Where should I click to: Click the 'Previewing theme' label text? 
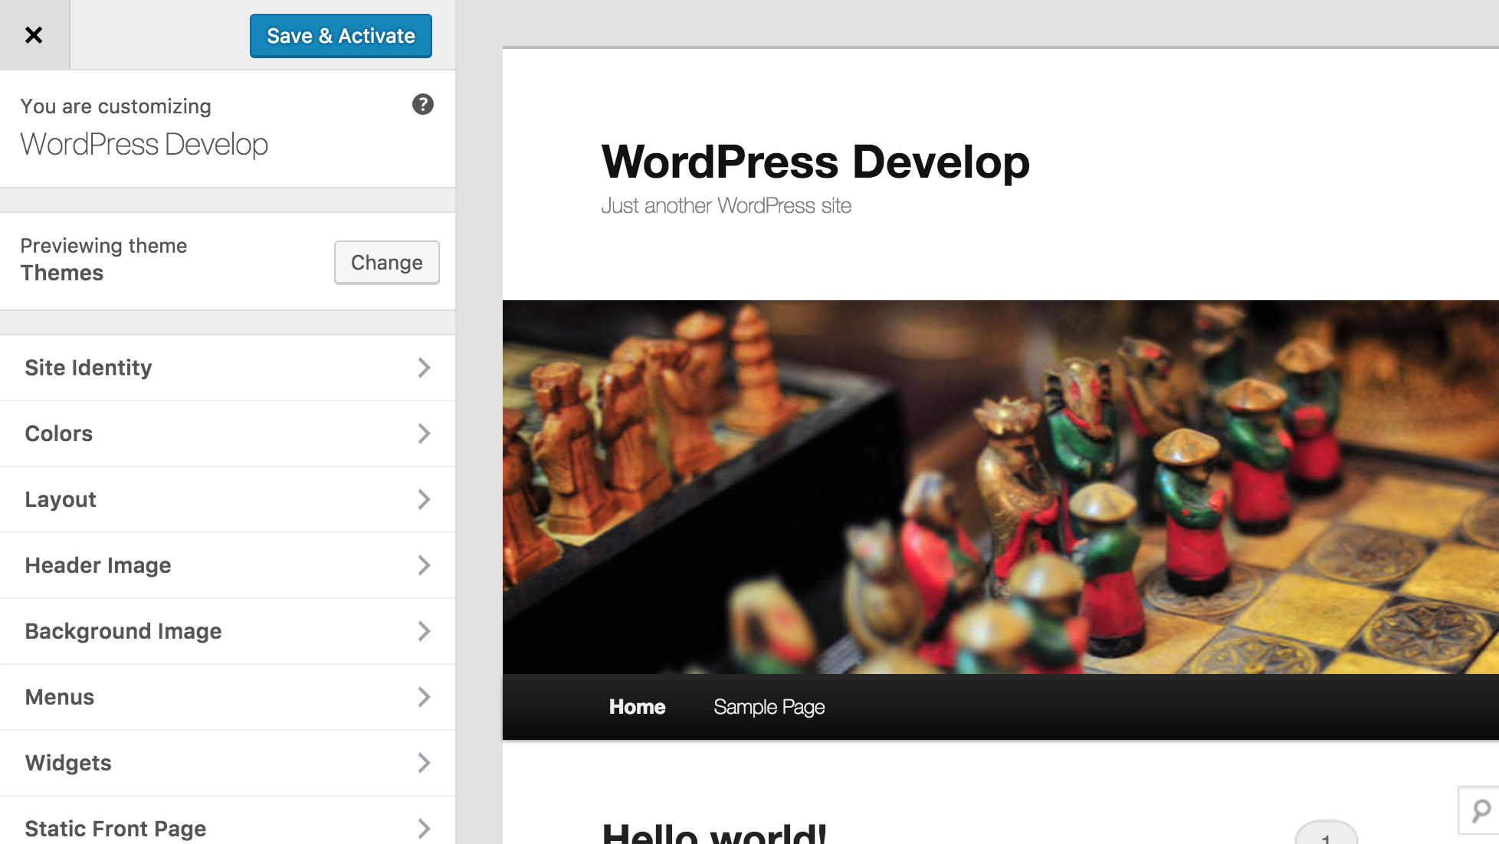tap(103, 246)
